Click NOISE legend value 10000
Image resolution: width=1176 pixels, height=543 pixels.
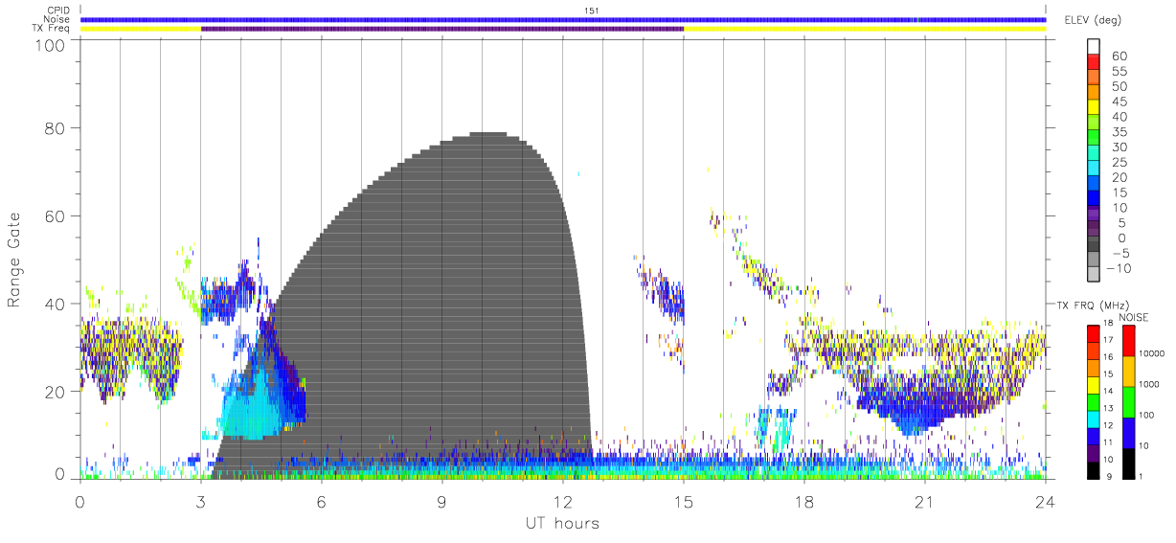(x=1151, y=352)
